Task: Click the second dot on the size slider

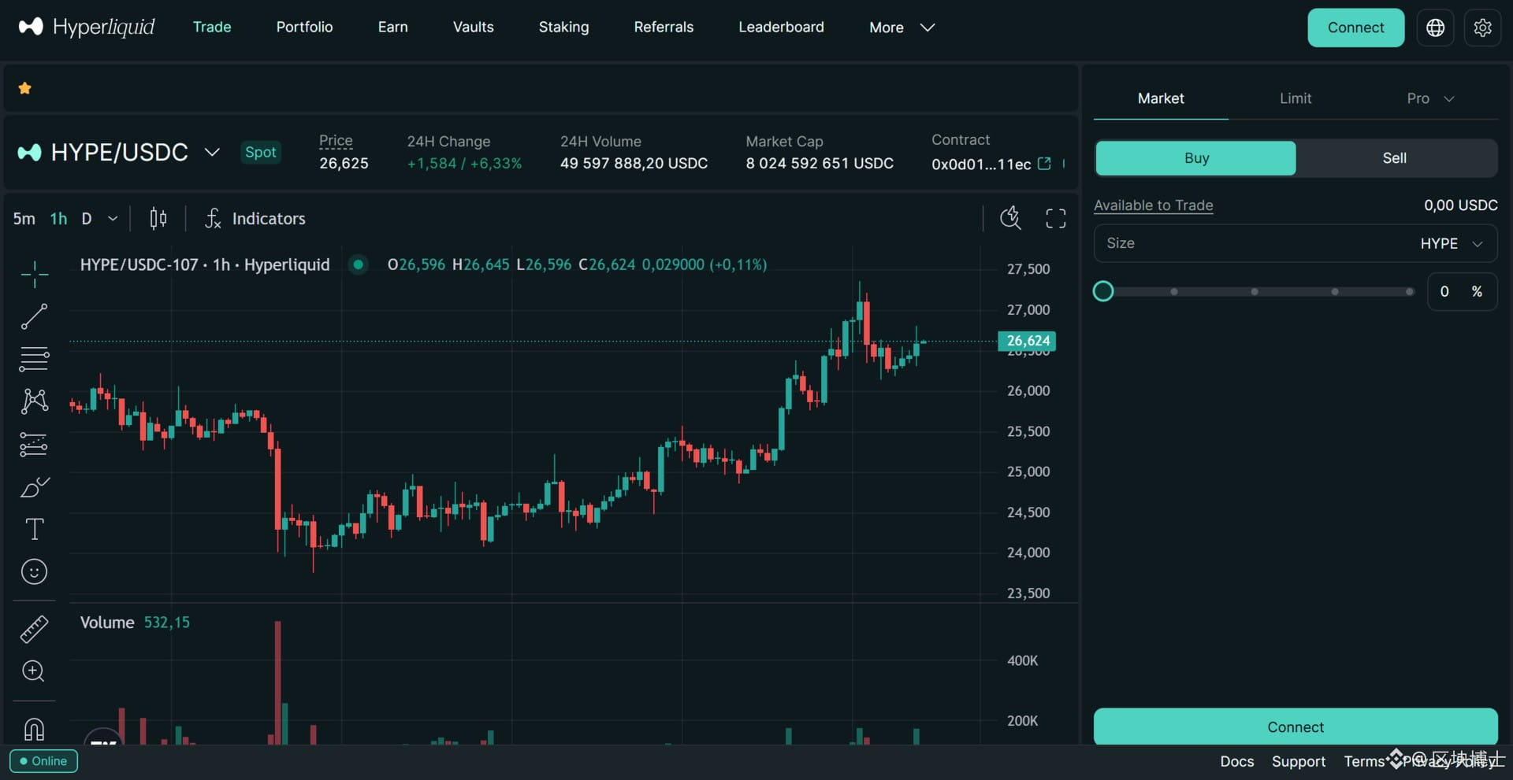Action: (1174, 292)
